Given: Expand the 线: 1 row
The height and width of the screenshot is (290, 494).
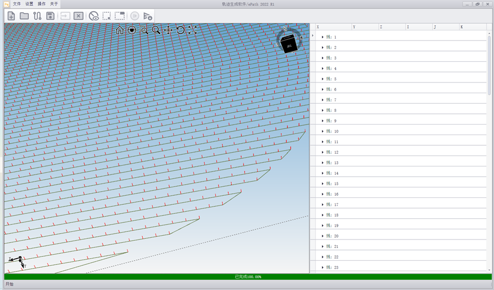Looking at the screenshot, I should tap(323, 37).
